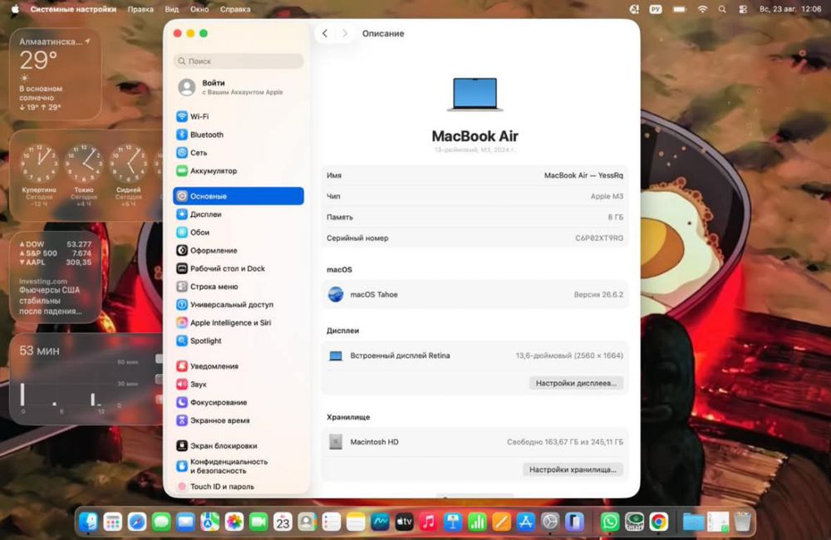Open Экран блокировки settings
This screenshot has height=540, width=831.
tap(238, 445)
